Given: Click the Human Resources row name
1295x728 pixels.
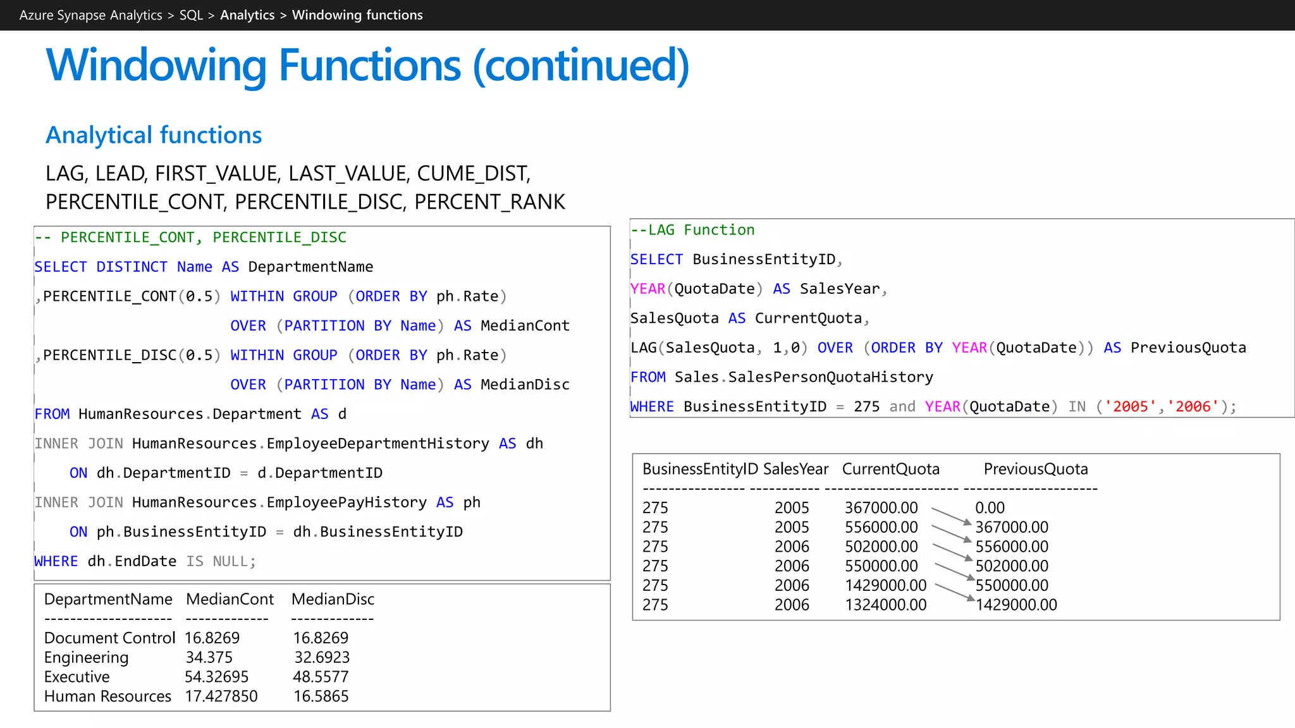Looking at the screenshot, I should (x=107, y=696).
